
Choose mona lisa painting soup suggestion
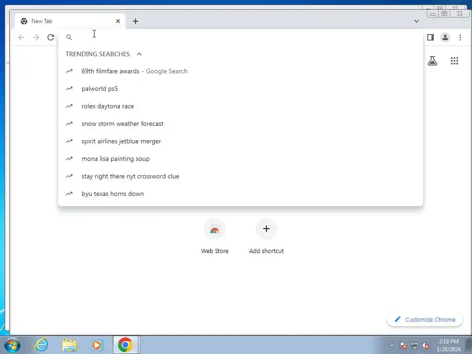tap(241, 159)
